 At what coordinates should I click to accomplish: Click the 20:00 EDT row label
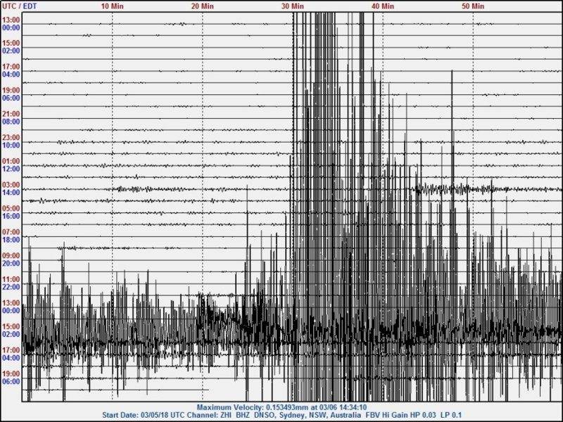(11, 263)
